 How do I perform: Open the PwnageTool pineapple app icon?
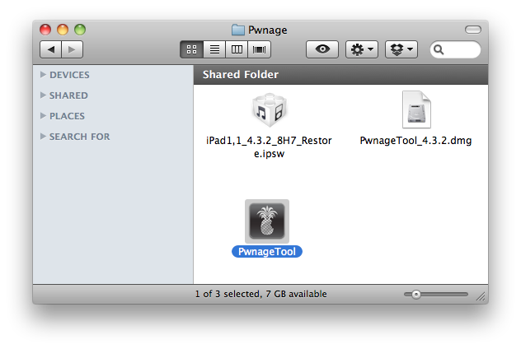[x=267, y=221]
